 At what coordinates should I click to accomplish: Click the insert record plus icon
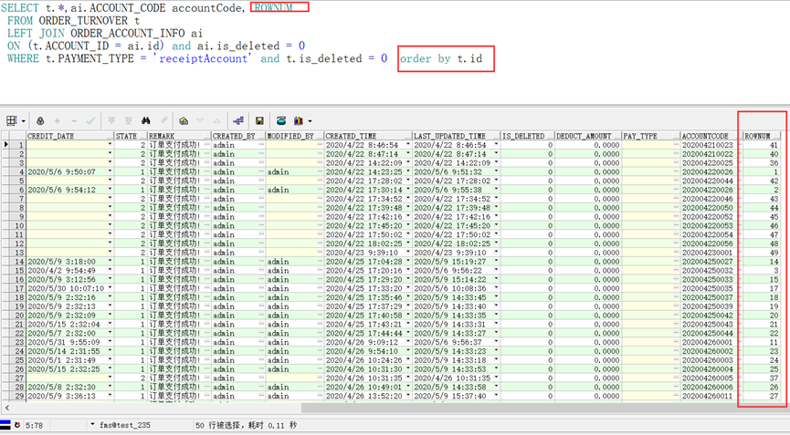click(x=57, y=120)
